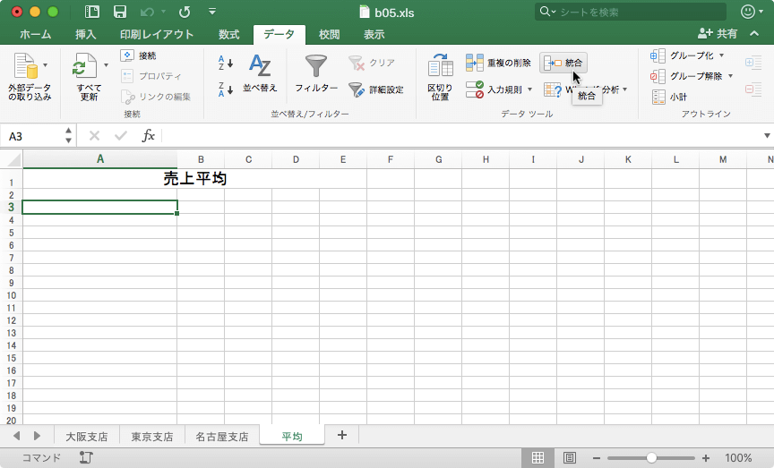Switch to Normal view in the status bar
This screenshot has height=468, width=774.
pos(537,458)
